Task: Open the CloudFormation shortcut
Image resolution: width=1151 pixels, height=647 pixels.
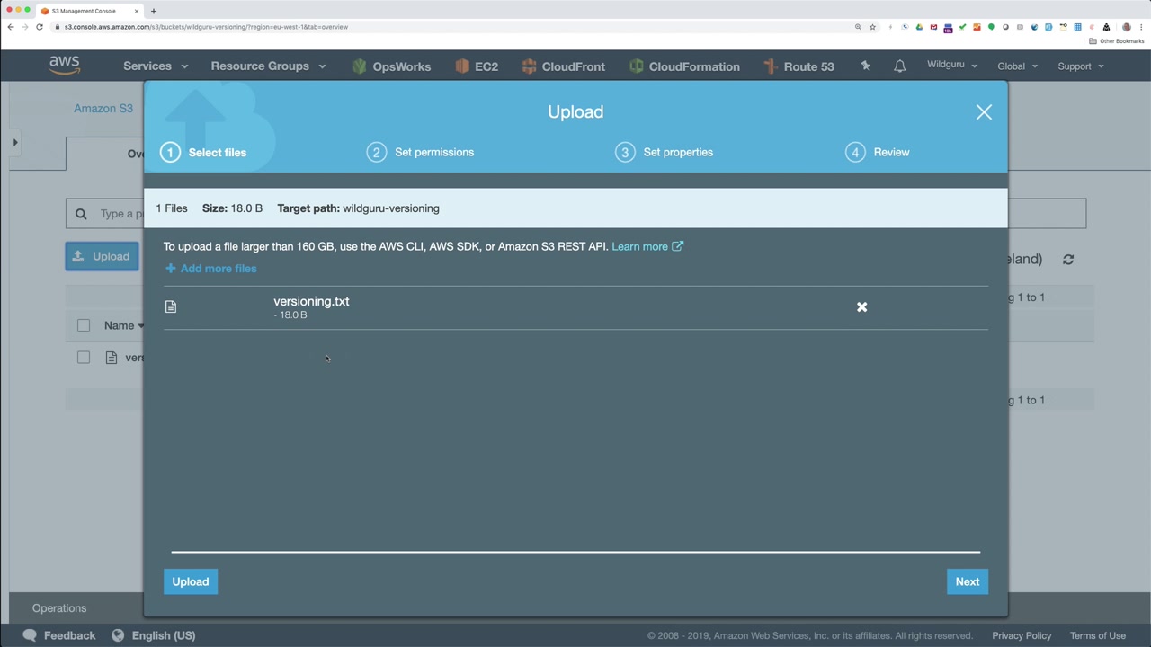Action: coord(685,66)
